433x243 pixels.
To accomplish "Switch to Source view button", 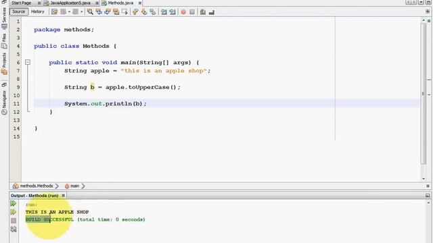I will [19, 11].
